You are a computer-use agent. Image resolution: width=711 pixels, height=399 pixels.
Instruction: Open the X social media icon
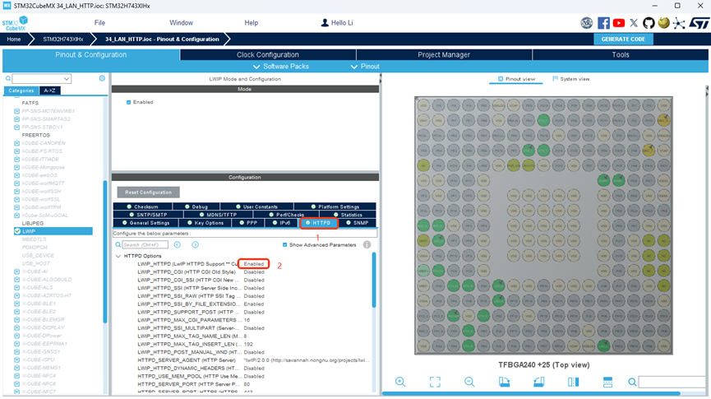(x=634, y=23)
